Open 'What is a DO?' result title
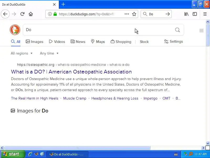The width and height of the screenshot is (210, 158). [x=71, y=72]
